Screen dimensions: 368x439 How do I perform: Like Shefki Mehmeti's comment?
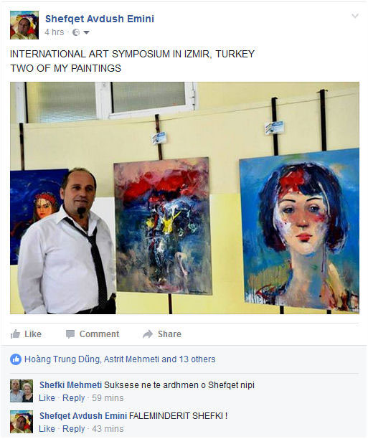[47, 398]
